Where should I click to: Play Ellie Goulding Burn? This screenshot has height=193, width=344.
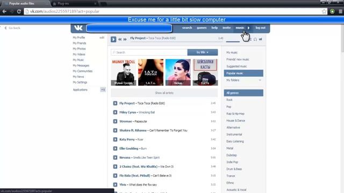[115, 149]
